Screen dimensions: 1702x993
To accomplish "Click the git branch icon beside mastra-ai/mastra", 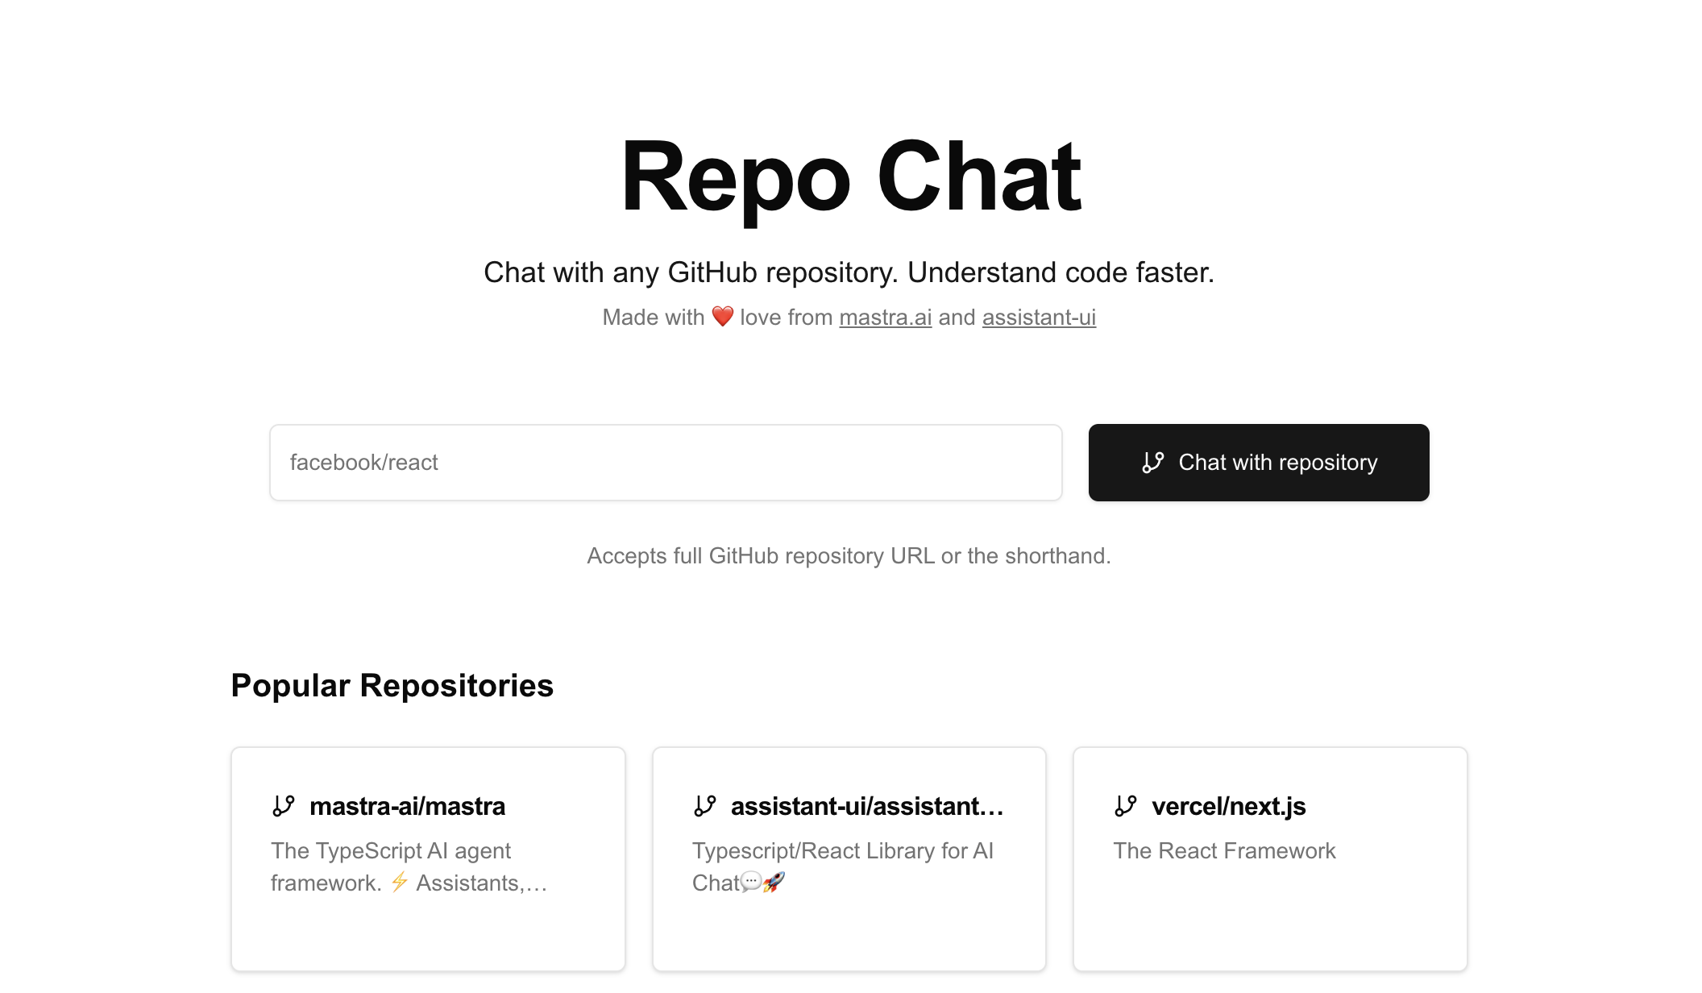I will (x=284, y=805).
